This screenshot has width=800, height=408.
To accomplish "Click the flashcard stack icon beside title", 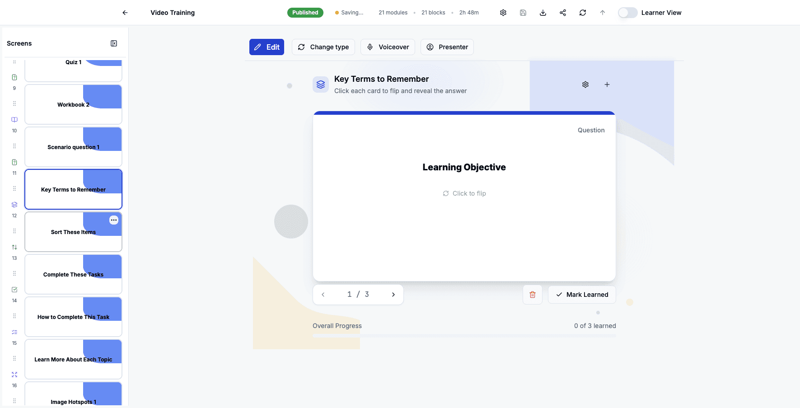I will pyautogui.click(x=321, y=84).
